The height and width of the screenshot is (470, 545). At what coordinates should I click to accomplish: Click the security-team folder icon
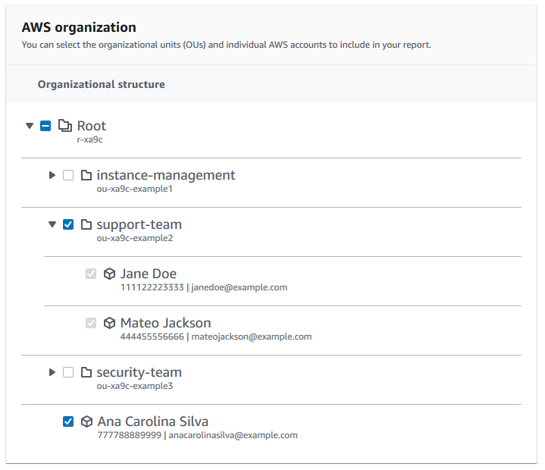coord(86,372)
